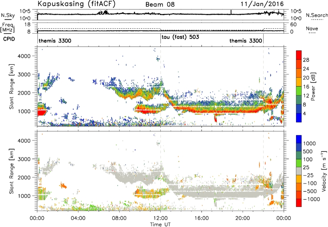Click the red bottom segment of Velocity colorbar
The width and height of the screenshot is (328, 227).
(299, 203)
